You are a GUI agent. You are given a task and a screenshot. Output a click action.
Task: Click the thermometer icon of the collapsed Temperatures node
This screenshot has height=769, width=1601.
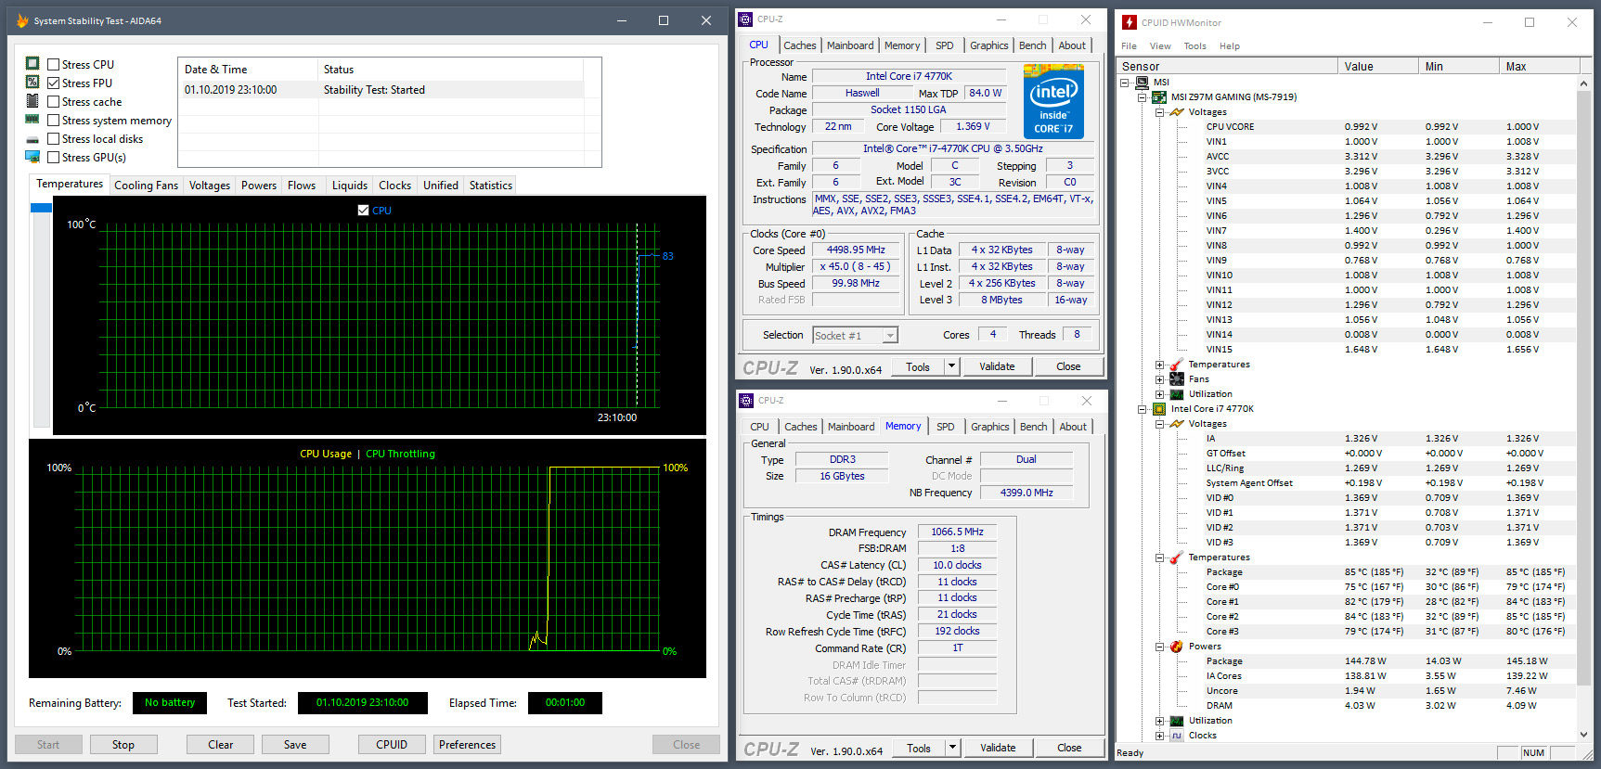click(1177, 365)
